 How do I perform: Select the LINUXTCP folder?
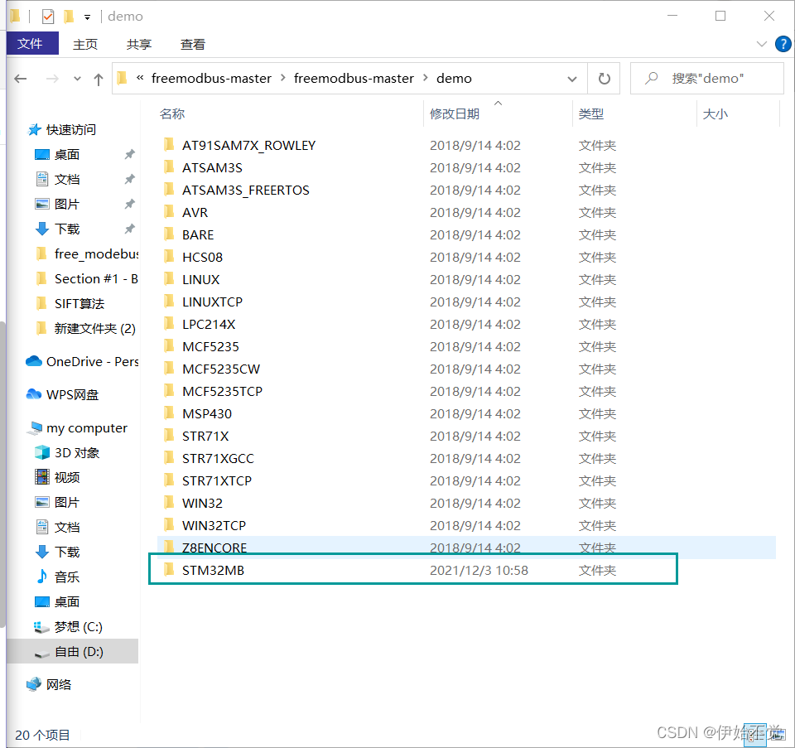pos(213,302)
